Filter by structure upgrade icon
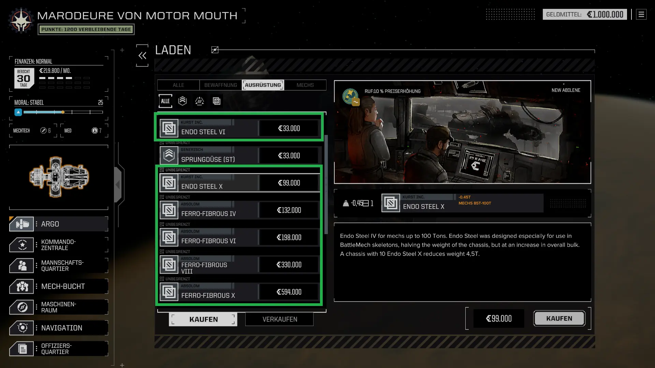 click(x=217, y=101)
